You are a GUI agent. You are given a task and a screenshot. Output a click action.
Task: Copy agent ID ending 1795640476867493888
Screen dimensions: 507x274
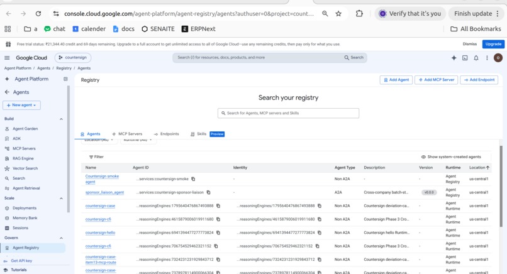218,205
